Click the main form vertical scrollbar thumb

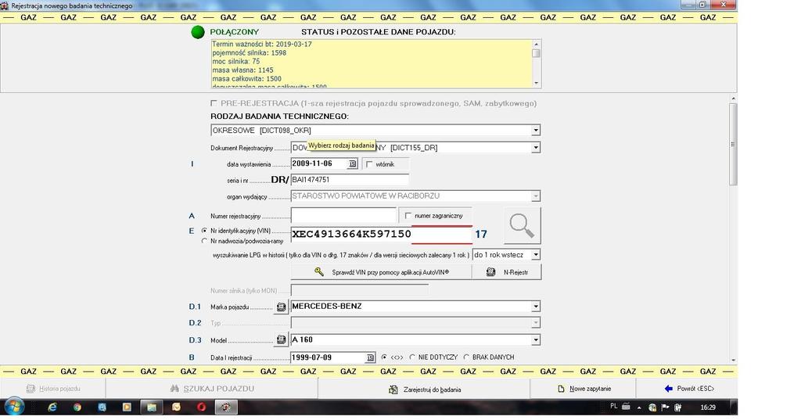(x=733, y=145)
